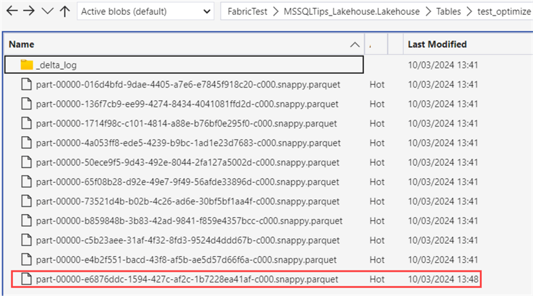This screenshot has width=533, height=296.
Task: Click Hot tier of part-00000-65f08b28 row
Action: tap(377, 182)
